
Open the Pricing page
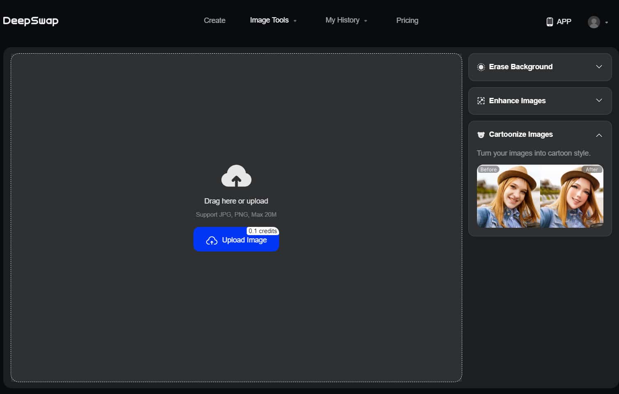[x=407, y=20]
